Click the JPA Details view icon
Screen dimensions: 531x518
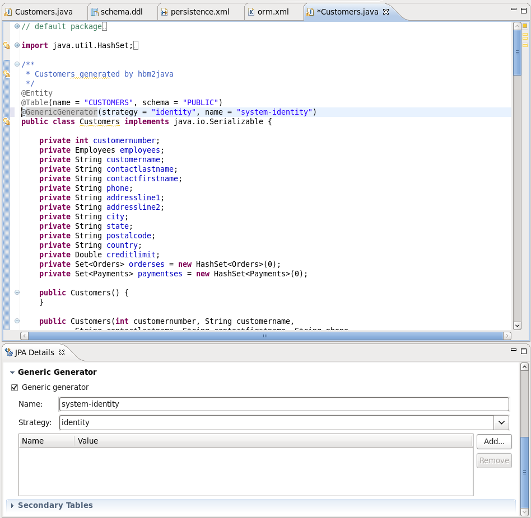click(x=8, y=352)
